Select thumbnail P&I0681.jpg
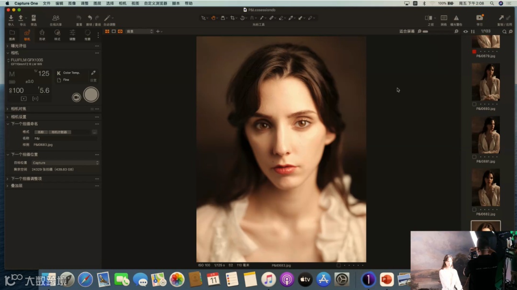Image resolution: width=517 pixels, height=290 pixels. click(486, 135)
